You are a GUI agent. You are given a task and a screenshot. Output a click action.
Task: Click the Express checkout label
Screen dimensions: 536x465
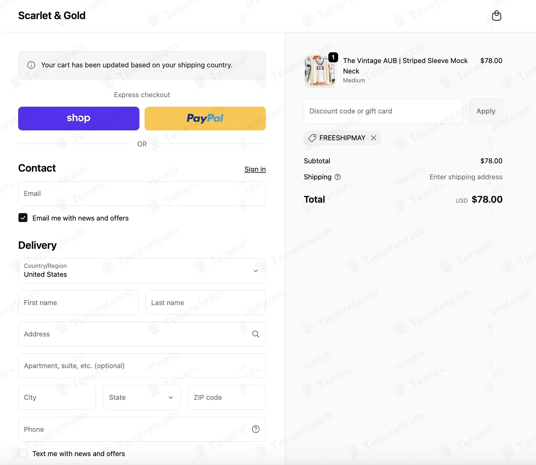[142, 95]
